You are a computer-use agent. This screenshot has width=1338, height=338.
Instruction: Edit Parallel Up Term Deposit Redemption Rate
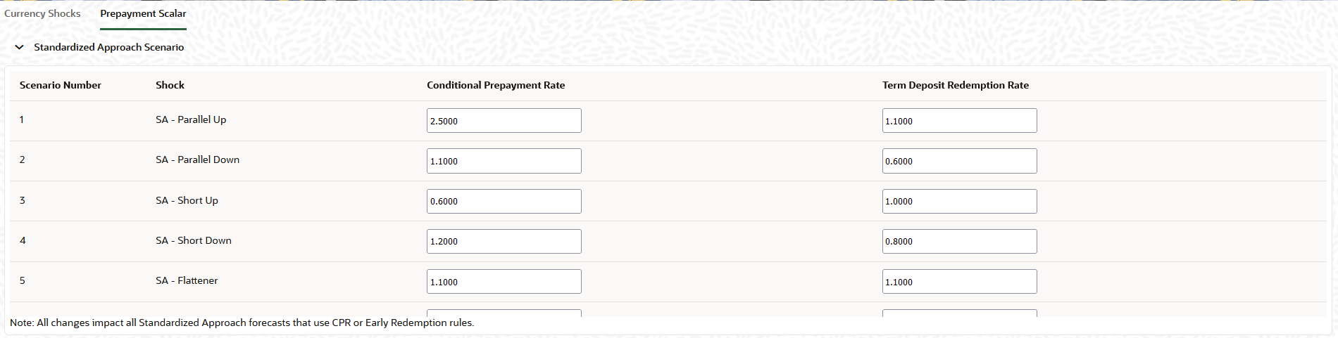pyautogui.click(x=959, y=121)
